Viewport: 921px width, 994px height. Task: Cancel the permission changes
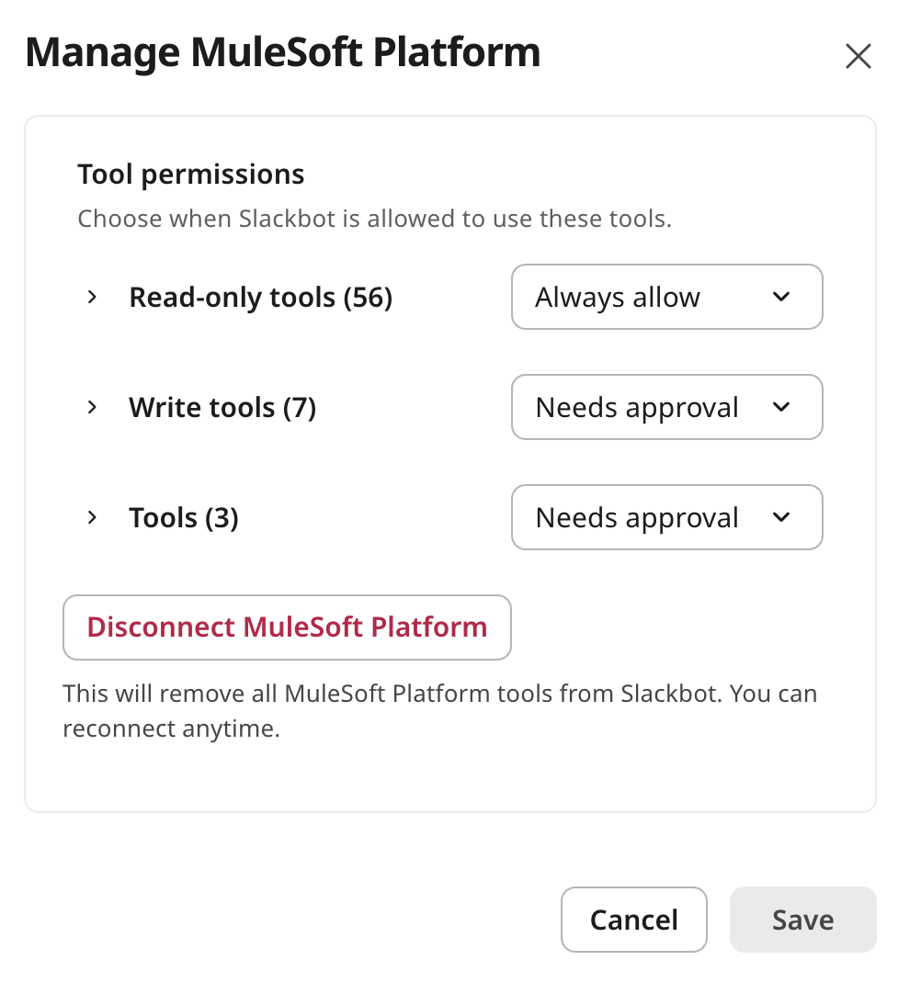click(633, 920)
